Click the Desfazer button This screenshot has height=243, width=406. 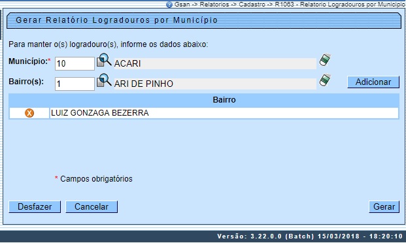click(x=35, y=207)
